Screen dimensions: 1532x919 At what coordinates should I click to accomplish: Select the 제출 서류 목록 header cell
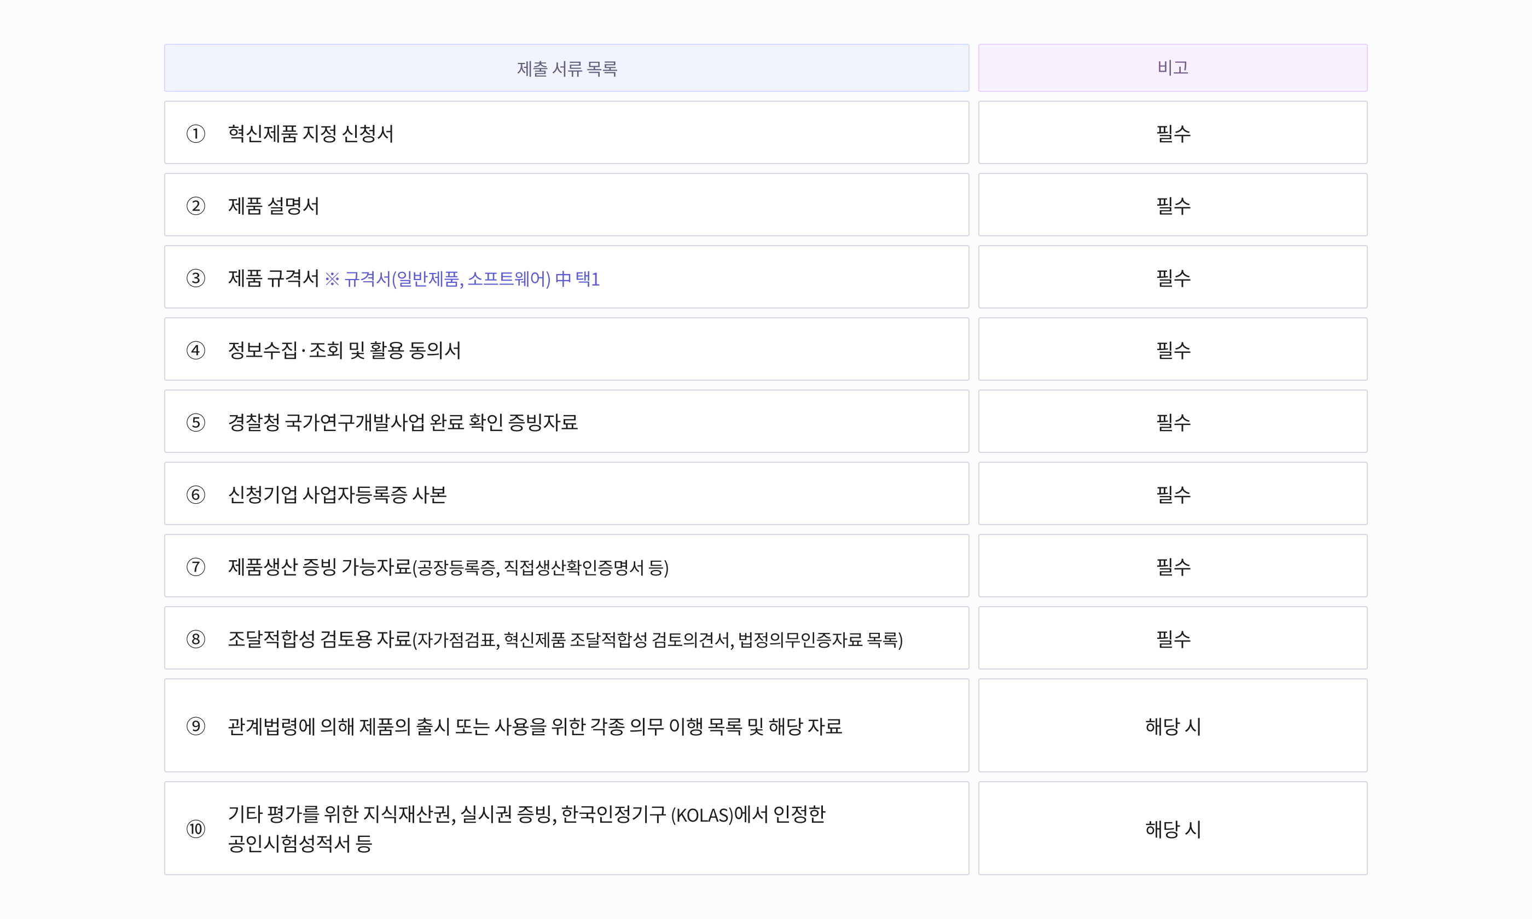[x=567, y=68]
